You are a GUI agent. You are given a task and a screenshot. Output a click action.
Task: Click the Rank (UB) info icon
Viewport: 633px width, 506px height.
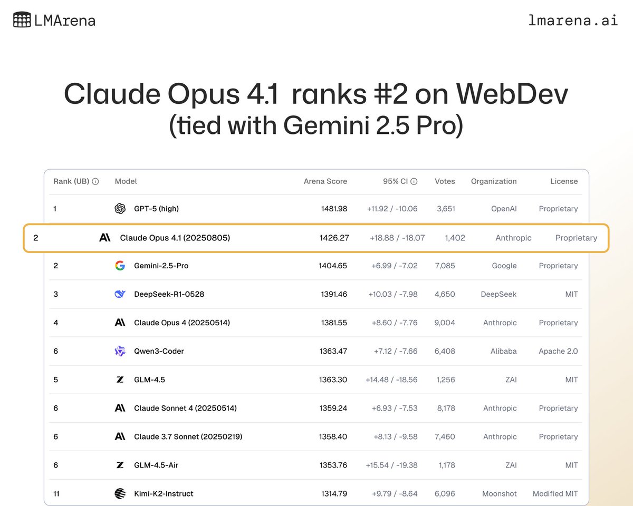[95, 181]
